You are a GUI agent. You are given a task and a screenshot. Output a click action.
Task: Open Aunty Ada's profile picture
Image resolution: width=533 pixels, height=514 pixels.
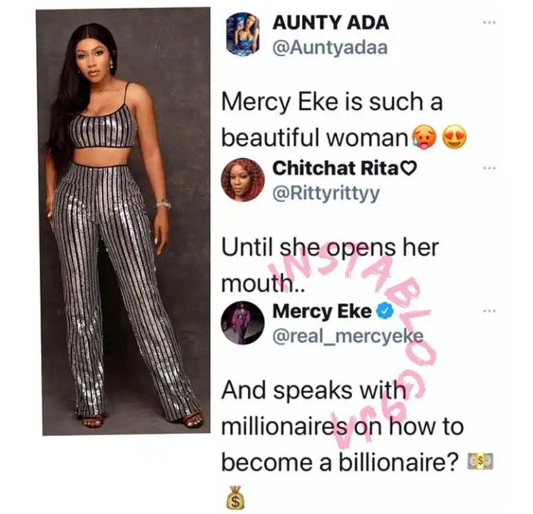243,34
